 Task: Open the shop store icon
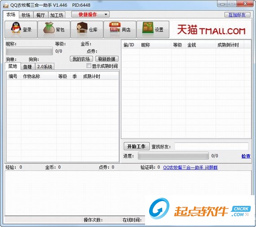[115, 28]
